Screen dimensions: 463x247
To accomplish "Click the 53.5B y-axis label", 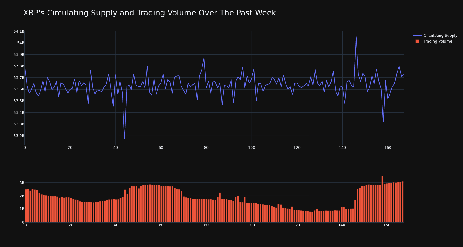I will pos(19,101).
